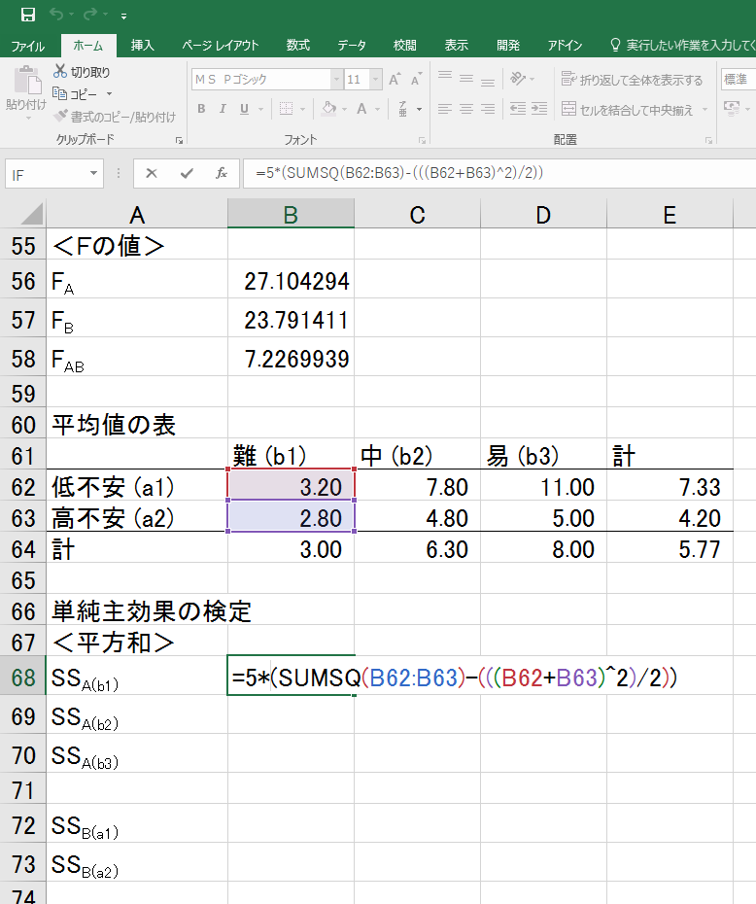This screenshot has width=756, height=904.
Task: Open the number format 標準 dropdown
Action: [739, 79]
